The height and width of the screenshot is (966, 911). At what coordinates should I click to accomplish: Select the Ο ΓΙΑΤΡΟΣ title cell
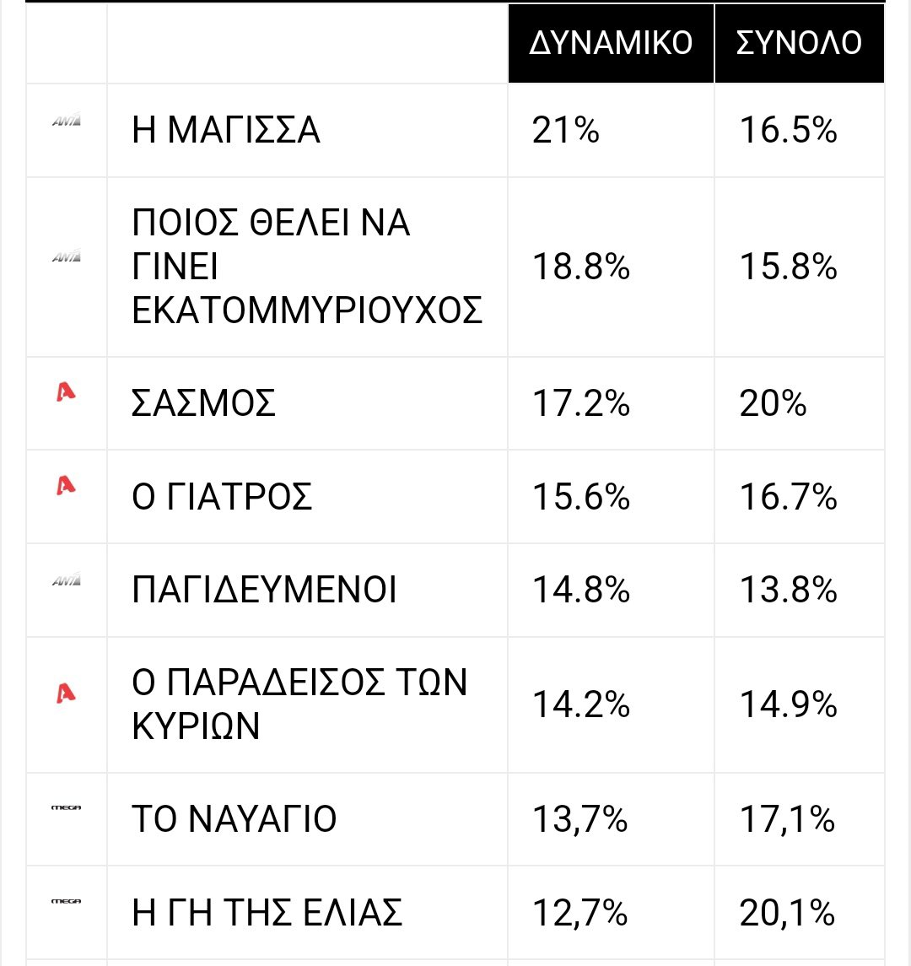(307, 497)
